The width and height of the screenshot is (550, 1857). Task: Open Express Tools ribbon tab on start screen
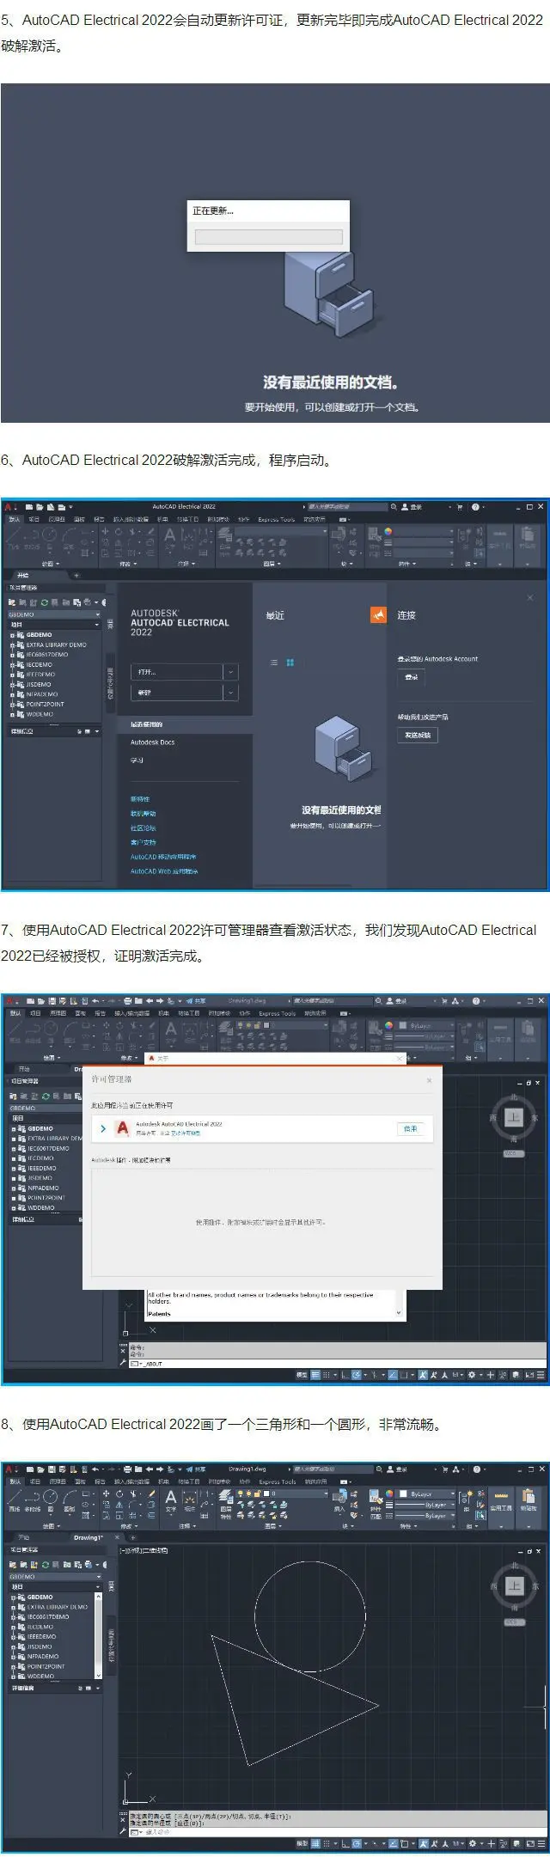click(x=277, y=519)
